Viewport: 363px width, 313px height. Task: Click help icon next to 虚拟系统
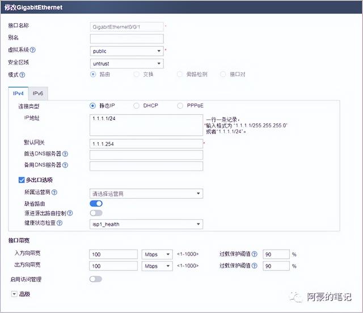point(33,50)
